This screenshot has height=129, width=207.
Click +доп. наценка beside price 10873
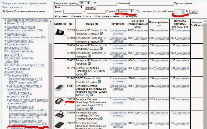pyautogui.click(x=141, y=30)
